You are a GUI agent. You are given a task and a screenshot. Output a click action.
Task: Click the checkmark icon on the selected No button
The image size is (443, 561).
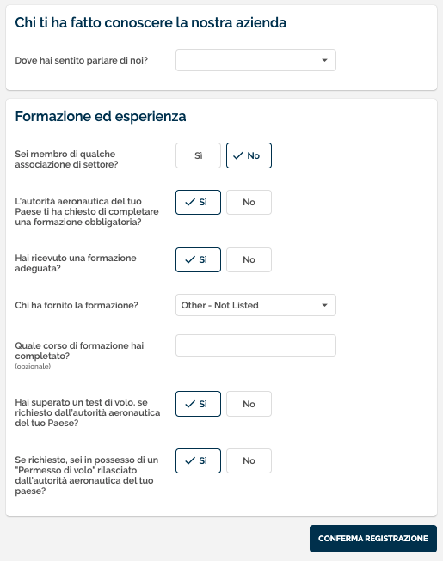click(238, 156)
